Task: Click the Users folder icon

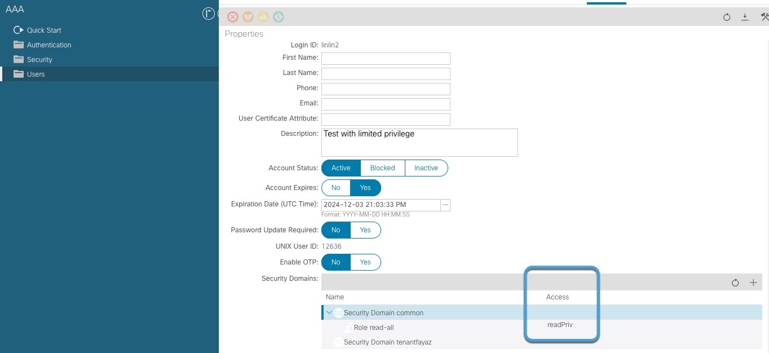Action: tap(19, 74)
